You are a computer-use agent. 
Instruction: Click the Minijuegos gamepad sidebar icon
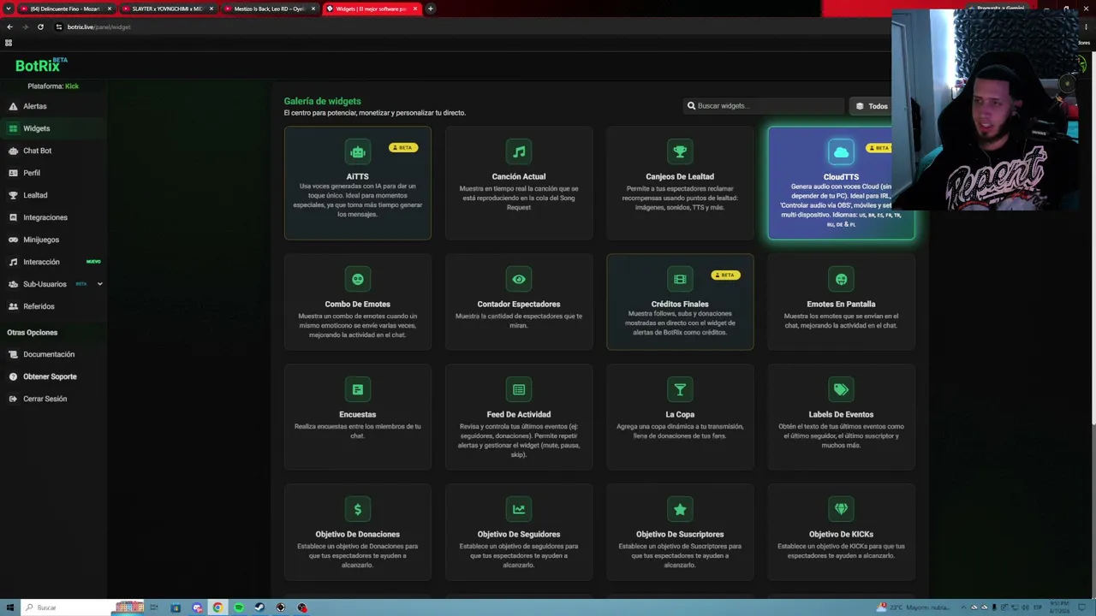click(x=13, y=240)
